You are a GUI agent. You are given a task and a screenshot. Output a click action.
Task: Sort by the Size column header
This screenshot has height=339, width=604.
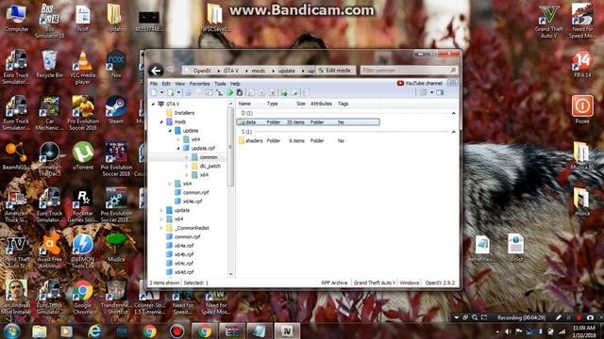[x=301, y=104]
